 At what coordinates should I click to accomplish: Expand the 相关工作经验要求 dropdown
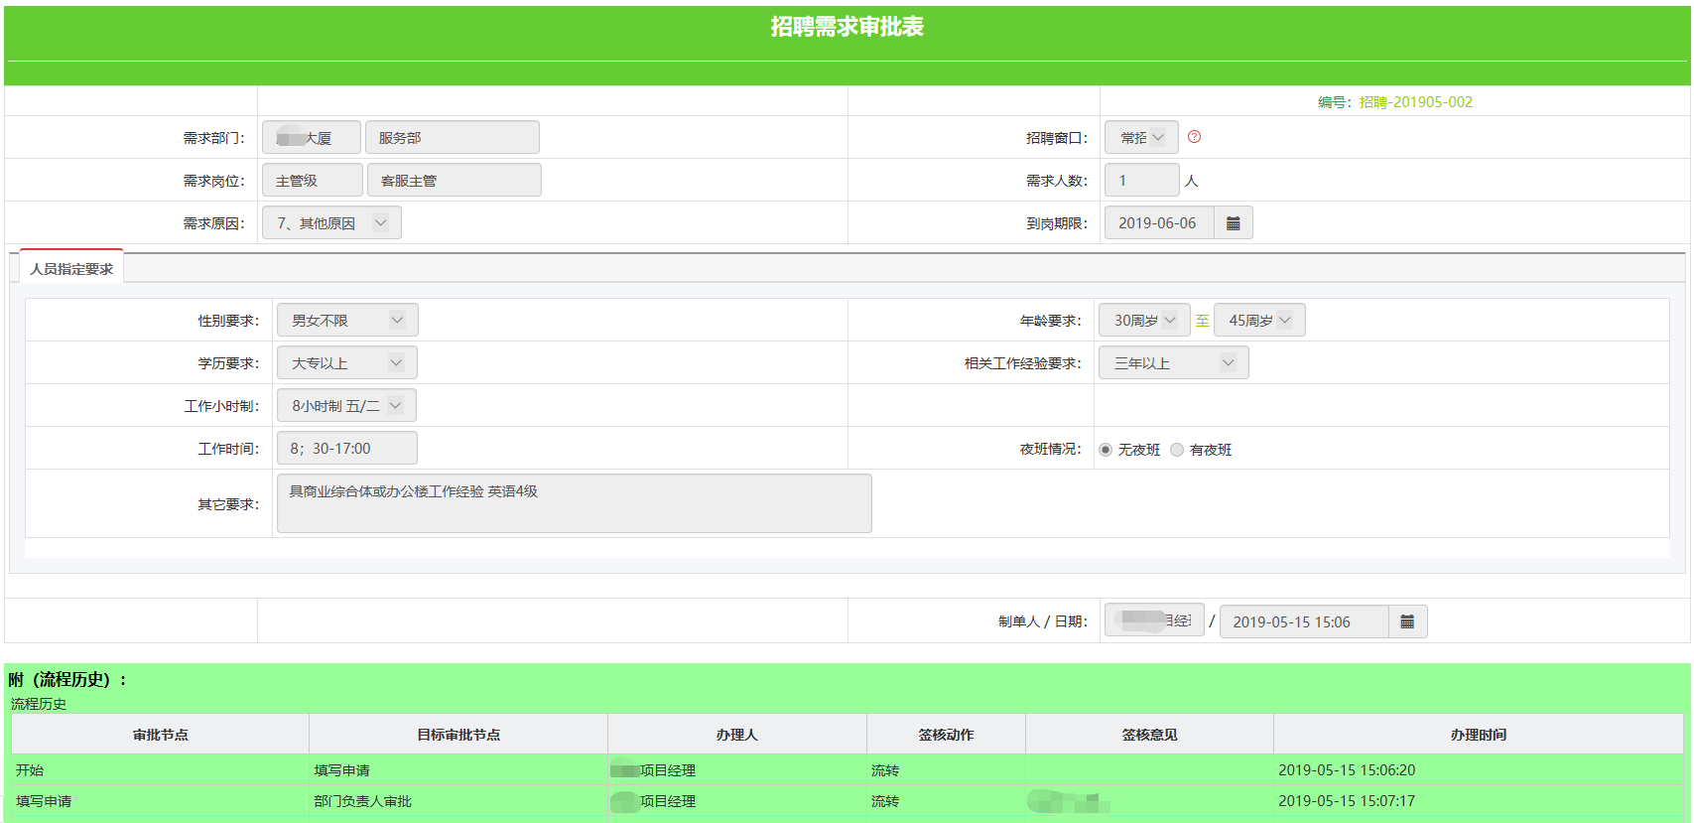point(1172,363)
